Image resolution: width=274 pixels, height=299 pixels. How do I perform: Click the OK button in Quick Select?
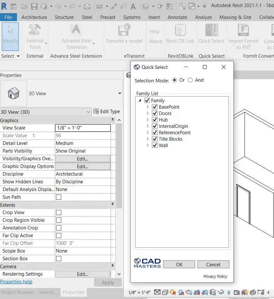(179, 264)
